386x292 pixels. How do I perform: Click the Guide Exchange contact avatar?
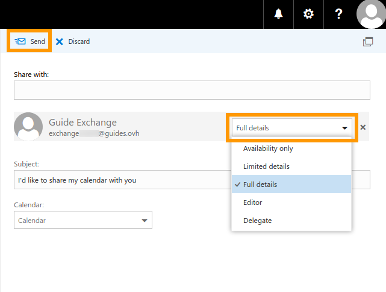pyautogui.click(x=28, y=127)
